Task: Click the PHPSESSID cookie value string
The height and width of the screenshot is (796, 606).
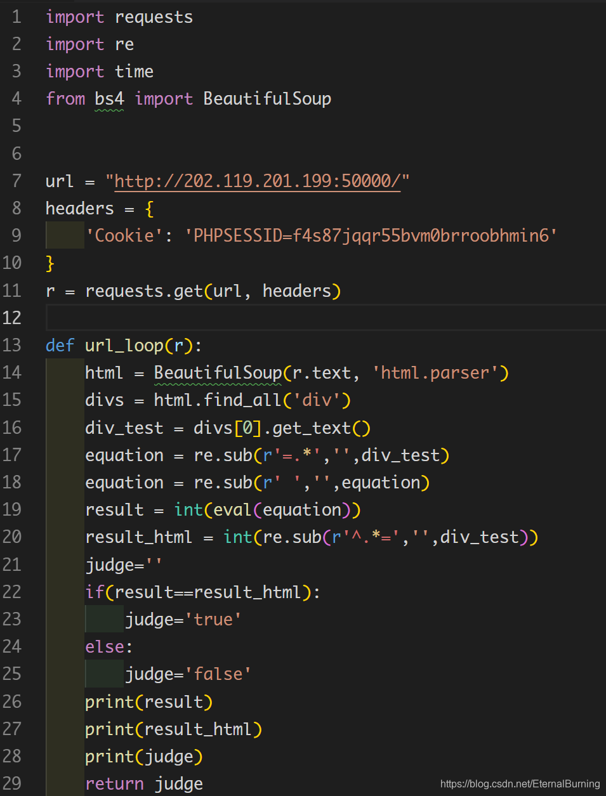Action: pyautogui.click(x=371, y=236)
